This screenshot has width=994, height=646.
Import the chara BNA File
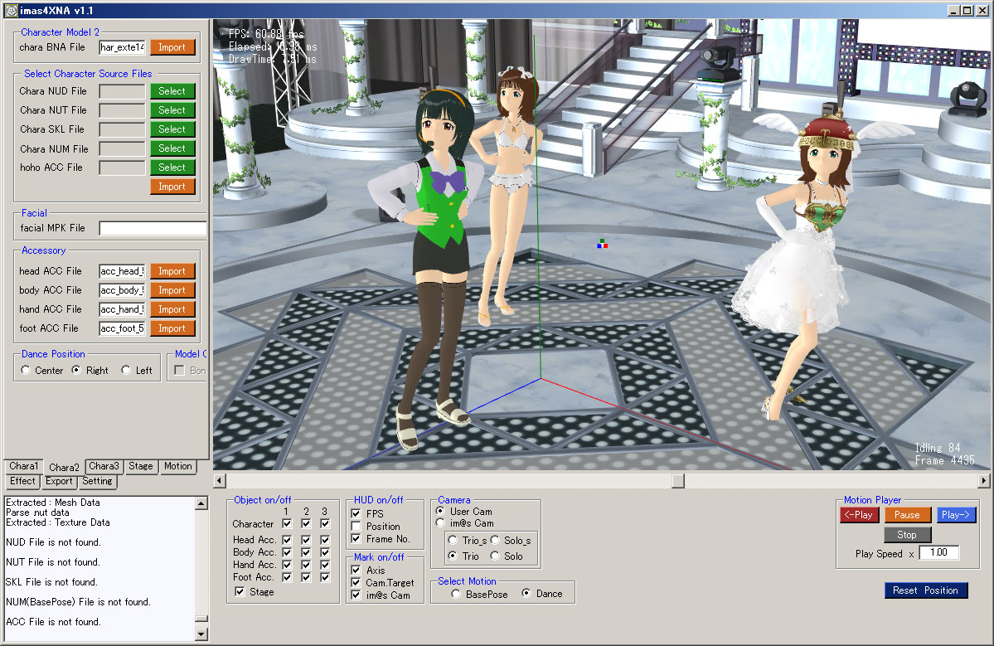[172, 47]
